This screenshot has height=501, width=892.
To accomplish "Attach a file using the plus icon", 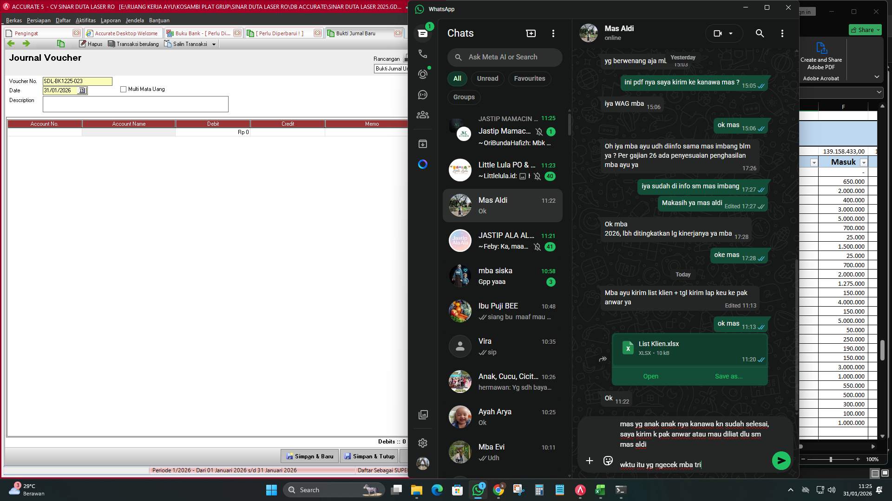I will coord(589,461).
